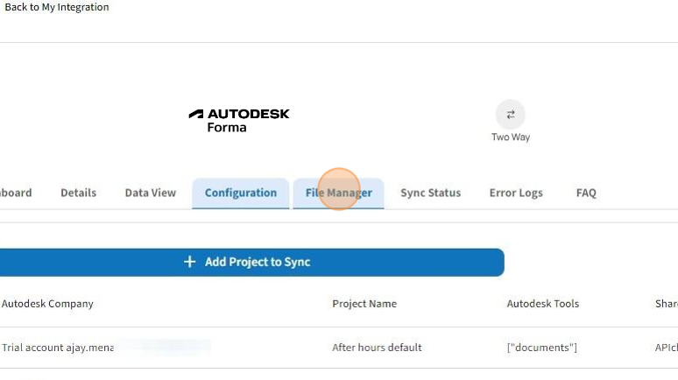This screenshot has width=678, height=380.
Task: Open the partially visible Dashboard tab
Action: coord(15,193)
